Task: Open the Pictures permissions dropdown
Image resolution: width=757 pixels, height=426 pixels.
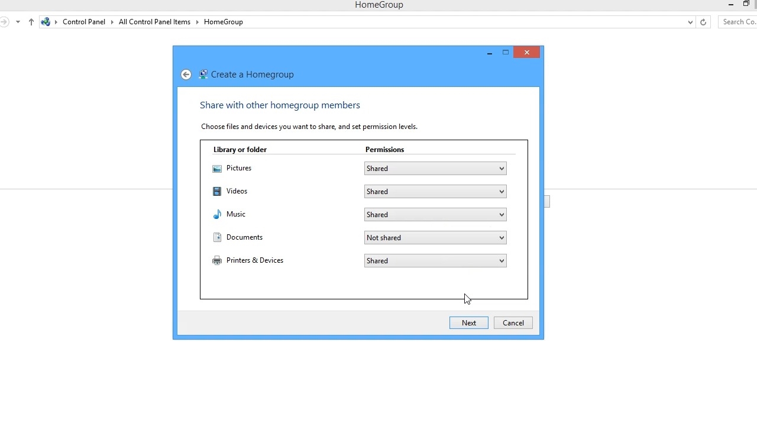Action: [x=435, y=169]
